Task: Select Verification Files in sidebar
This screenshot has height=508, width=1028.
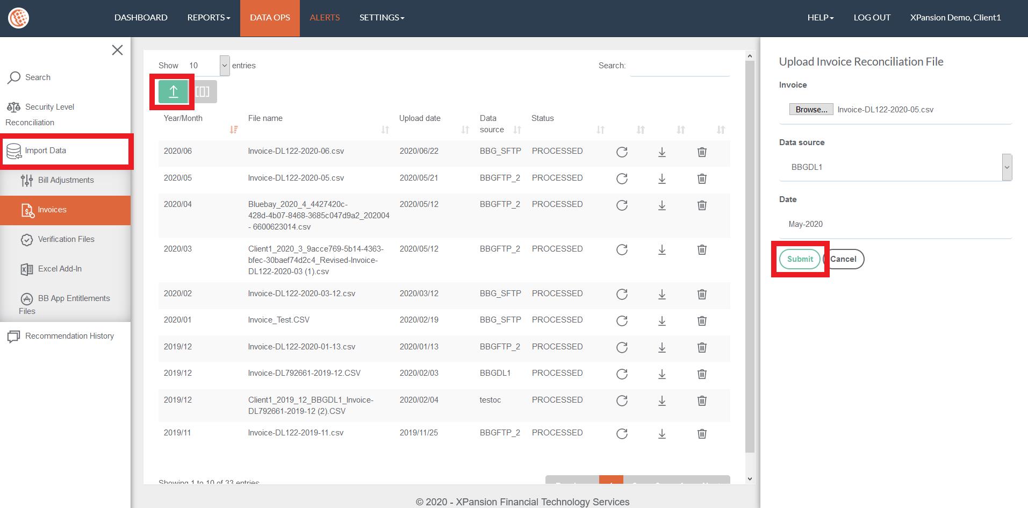Action: pyautogui.click(x=66, y=239)
